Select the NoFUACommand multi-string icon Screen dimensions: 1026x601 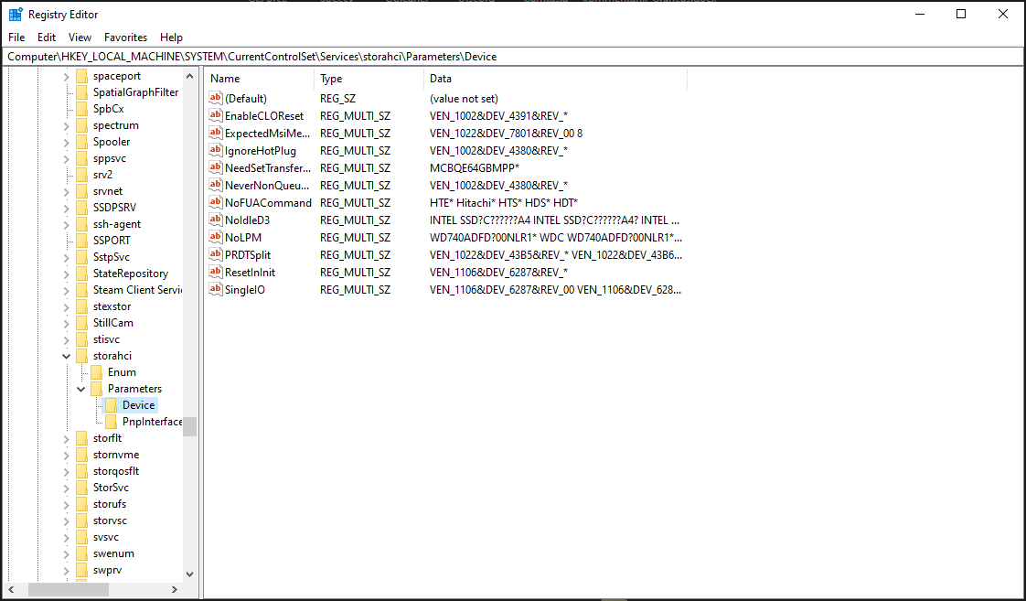click(216, 202)
